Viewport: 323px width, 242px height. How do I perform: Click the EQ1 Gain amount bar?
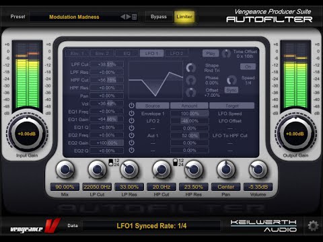point(107,119)
